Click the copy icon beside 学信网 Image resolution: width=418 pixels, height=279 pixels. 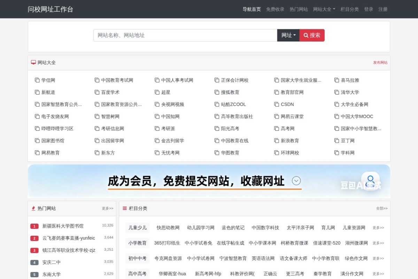tap(37, 80)
